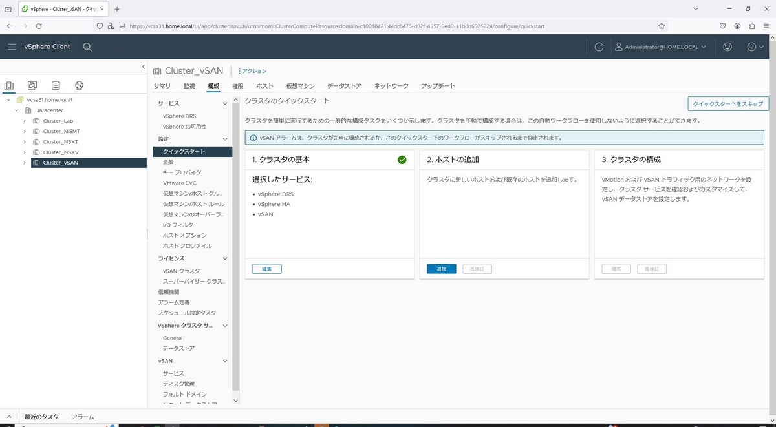This screenshot has width=776, height=427.
Task: Open the Administrator@HOME.LOCAL user menu
Action: coord(660,47)
